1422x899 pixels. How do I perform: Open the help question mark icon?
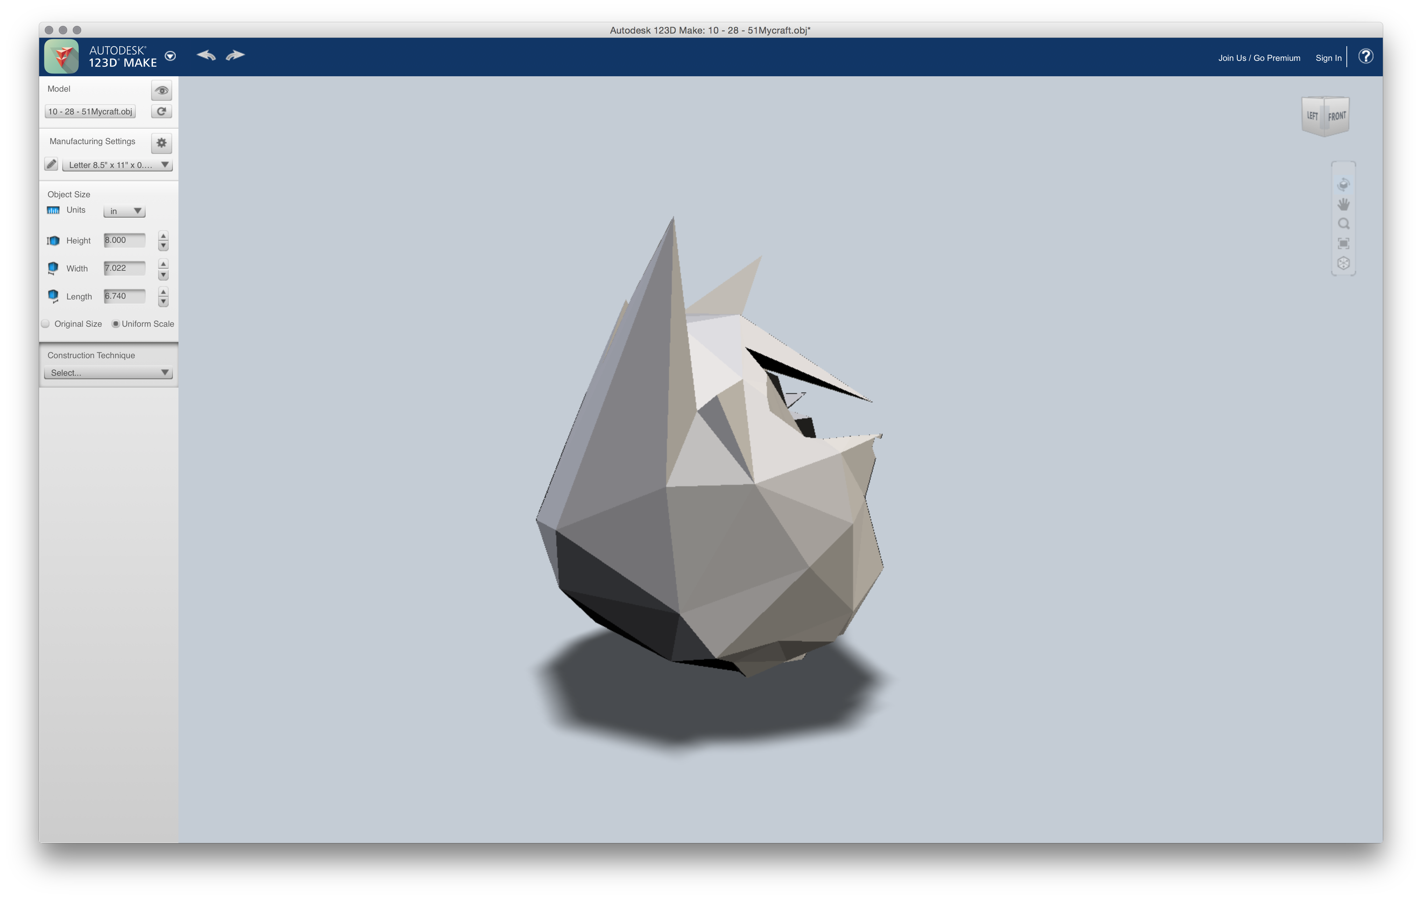point(1365,56)
